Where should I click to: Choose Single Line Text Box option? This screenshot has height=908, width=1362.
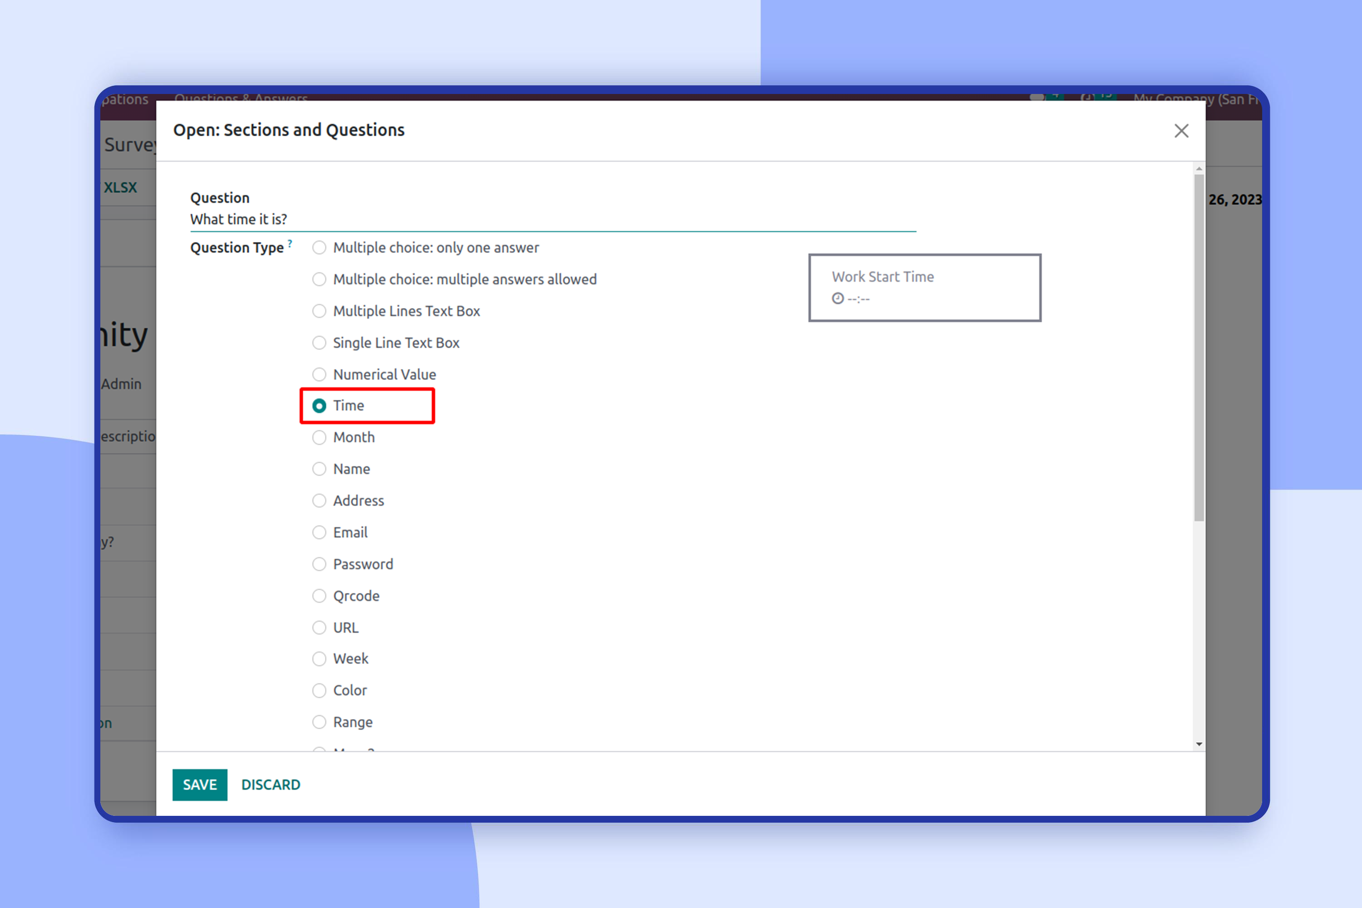tap(319, 343)
